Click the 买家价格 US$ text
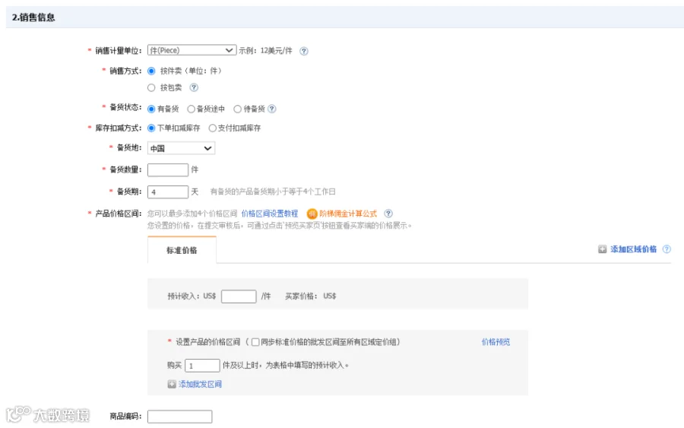 (x=311, y=296)
